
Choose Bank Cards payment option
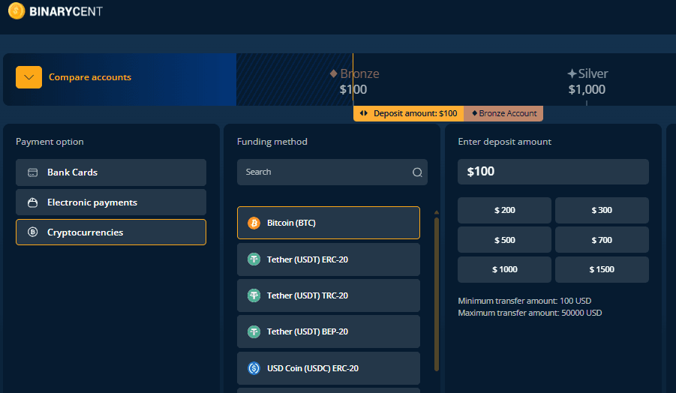tap(111, 172)
